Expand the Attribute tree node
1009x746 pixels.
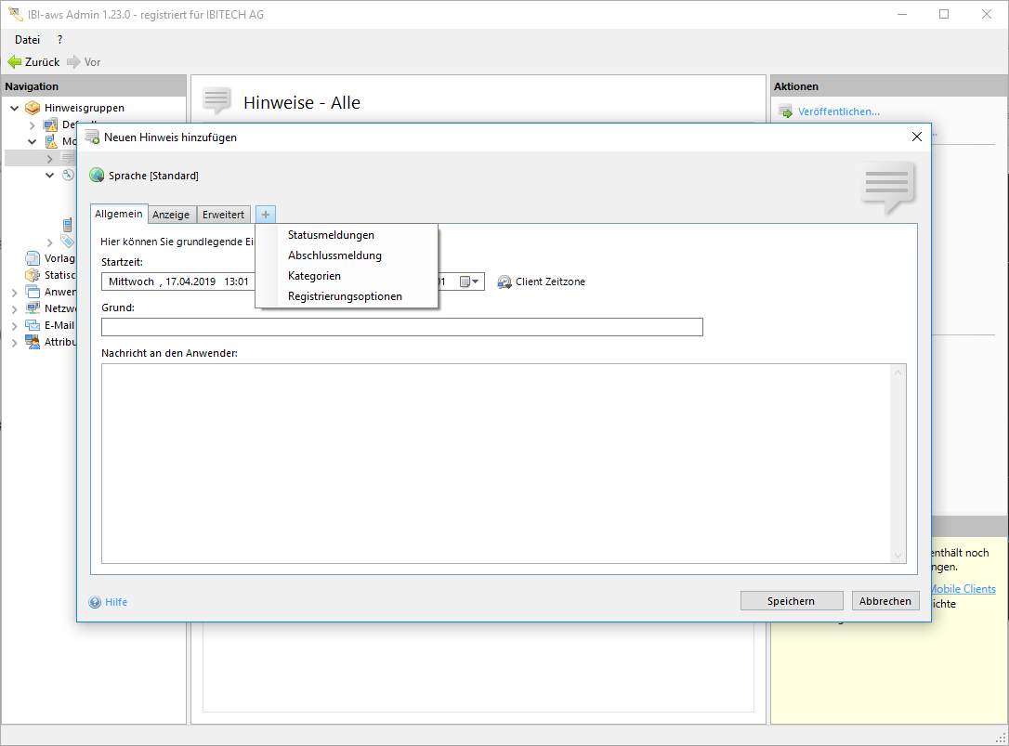click(x=14, y=342)
